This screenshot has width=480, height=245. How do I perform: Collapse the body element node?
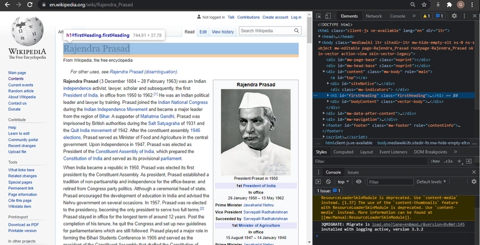click(320, 42)
